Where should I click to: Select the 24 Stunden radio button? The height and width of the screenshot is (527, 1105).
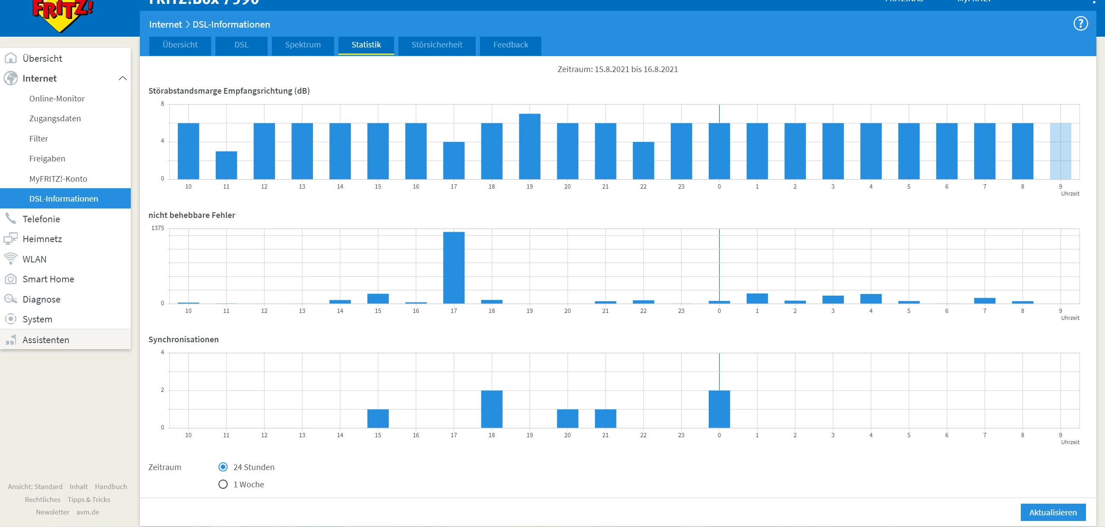223,467
